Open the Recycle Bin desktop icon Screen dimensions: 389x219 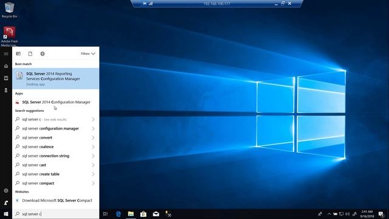[9, 10]
